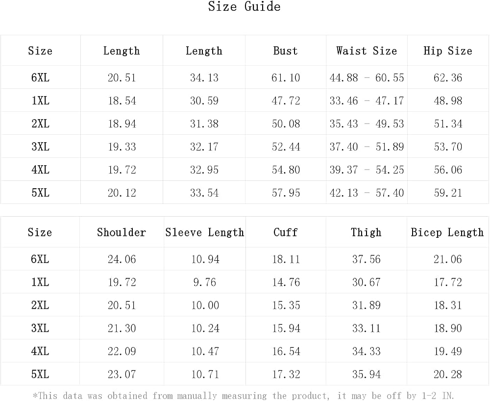Click the Shoulder column header

coord(121,232)
